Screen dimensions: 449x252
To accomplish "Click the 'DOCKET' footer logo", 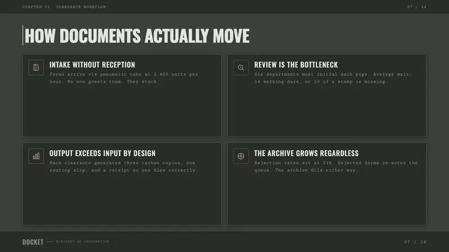I will [x=33, y=242].
